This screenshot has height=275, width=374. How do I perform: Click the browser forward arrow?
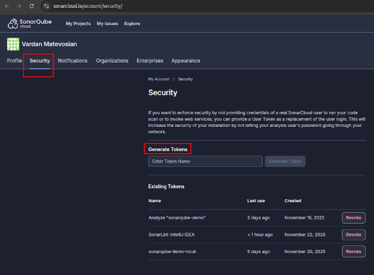[19, 6]
